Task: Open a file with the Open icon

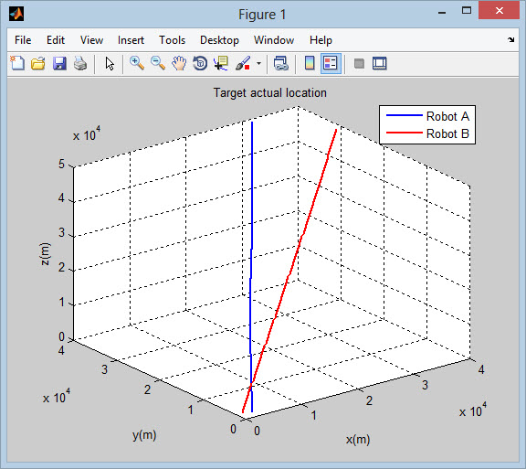Action: click(38, 63)
